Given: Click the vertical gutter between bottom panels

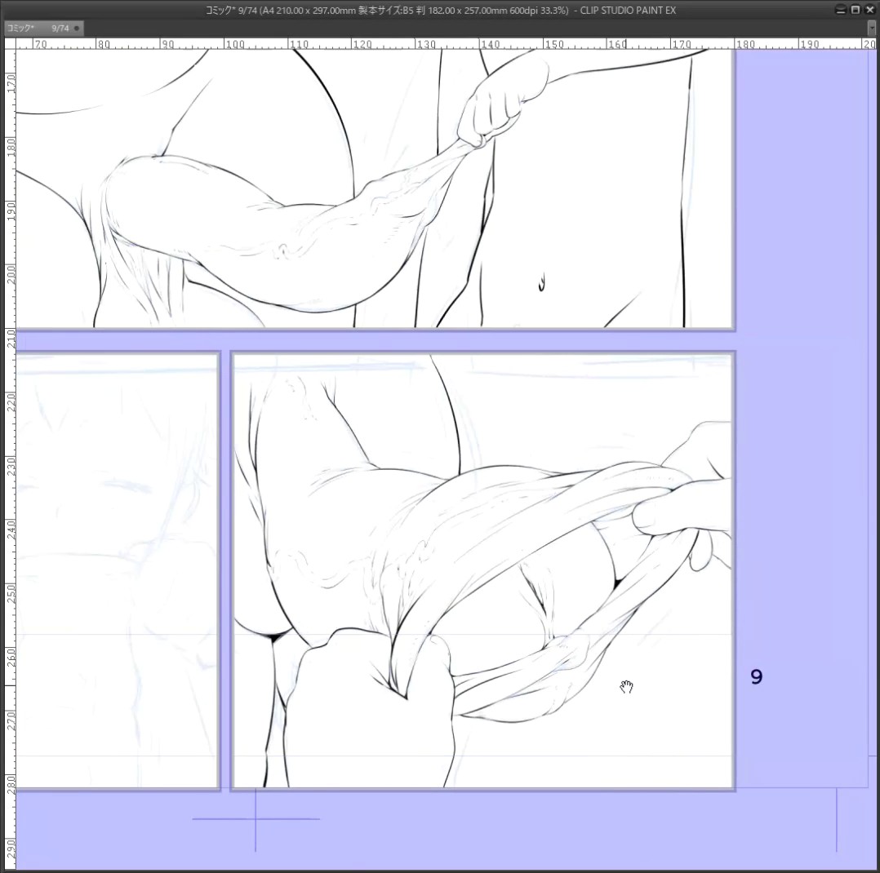Looking at the screenshot, I should coord(225,570).
